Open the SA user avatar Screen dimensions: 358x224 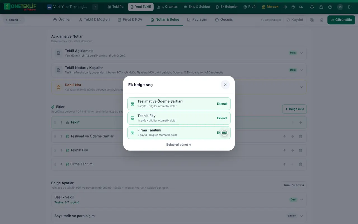[x=340, y=7]
